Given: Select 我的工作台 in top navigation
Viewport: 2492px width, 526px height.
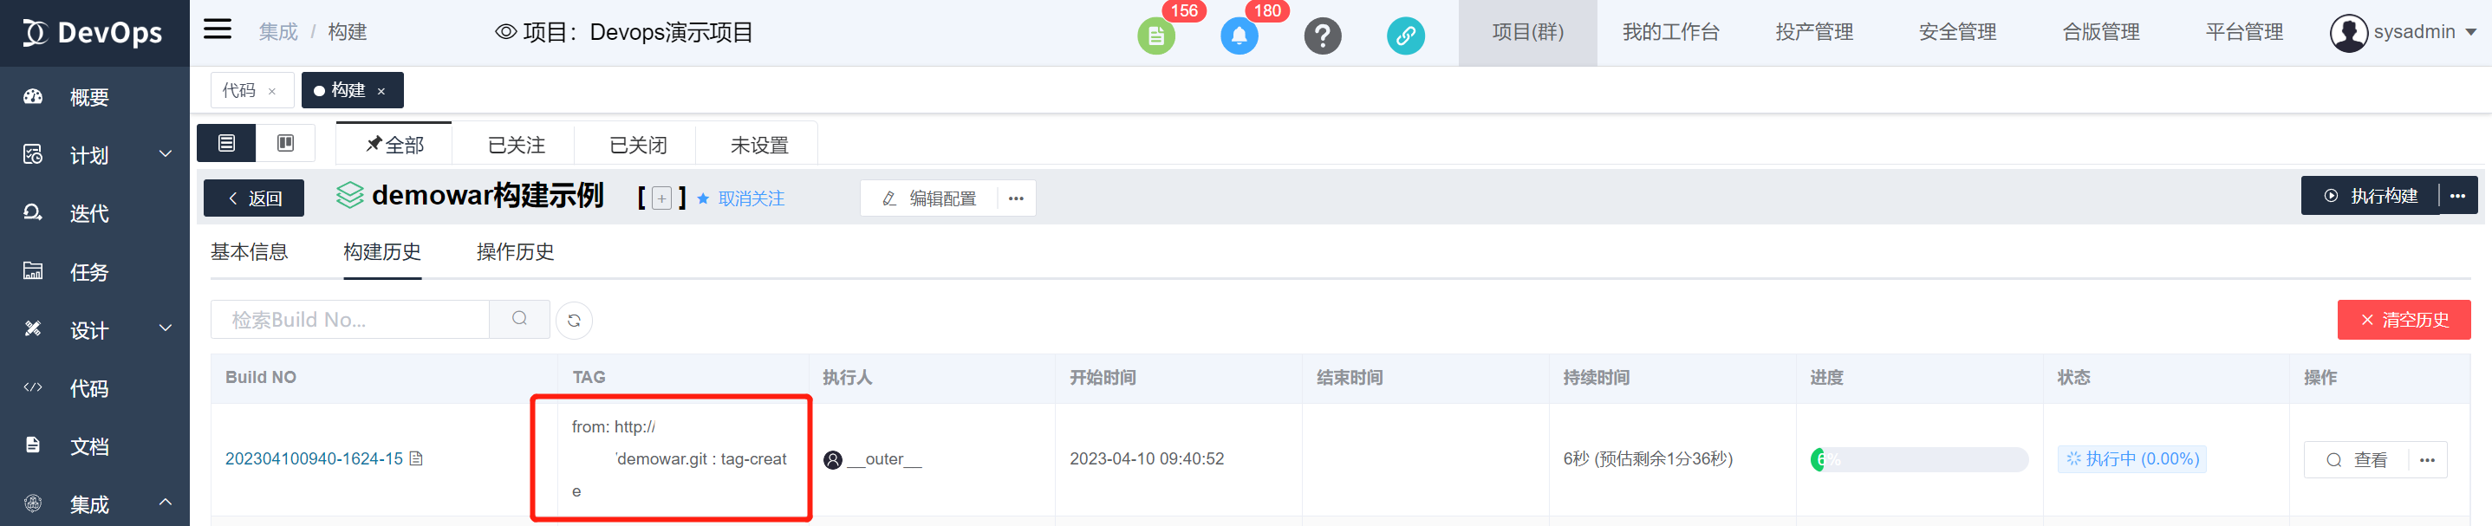Looking at the screenshot, I should pos(1670,32).
